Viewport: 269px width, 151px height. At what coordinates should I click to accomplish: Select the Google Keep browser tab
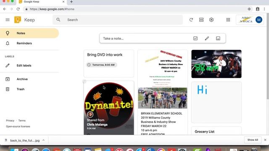click(41, 2)
